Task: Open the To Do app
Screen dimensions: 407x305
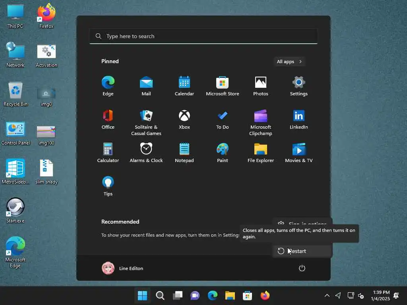Action: coord(223,120)
